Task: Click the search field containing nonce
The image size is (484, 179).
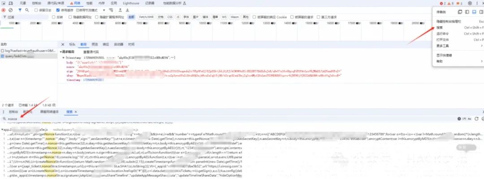Action: click(229, 119)
